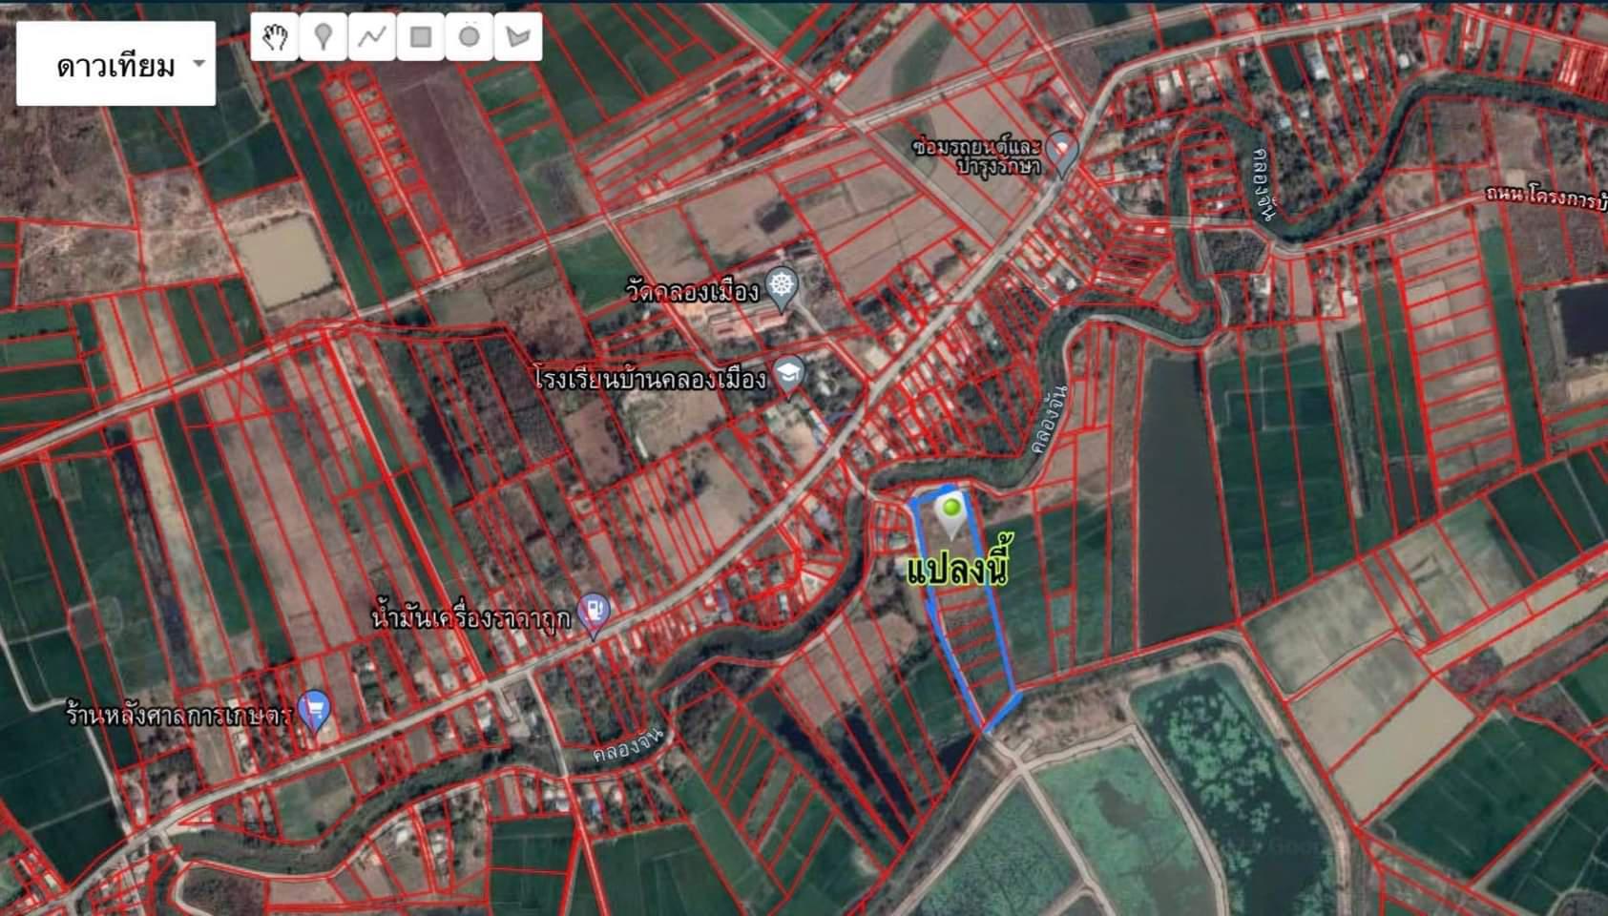Click the ซ่อมรถยนต์และบำรุงรักษา place label
Screen dimensions: 1608x916
(x=975, y=156)
